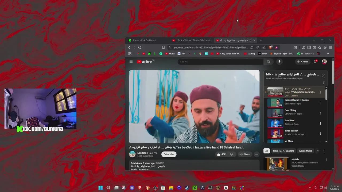
Task: Toggle the browser sidebar panel icon
Action: click(309, 47)
